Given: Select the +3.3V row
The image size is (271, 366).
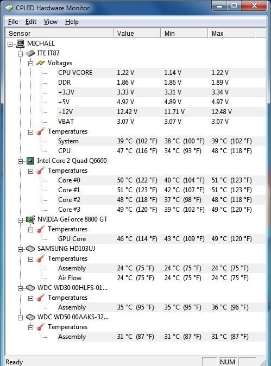Looking at the screenshot, I should 161,92.
